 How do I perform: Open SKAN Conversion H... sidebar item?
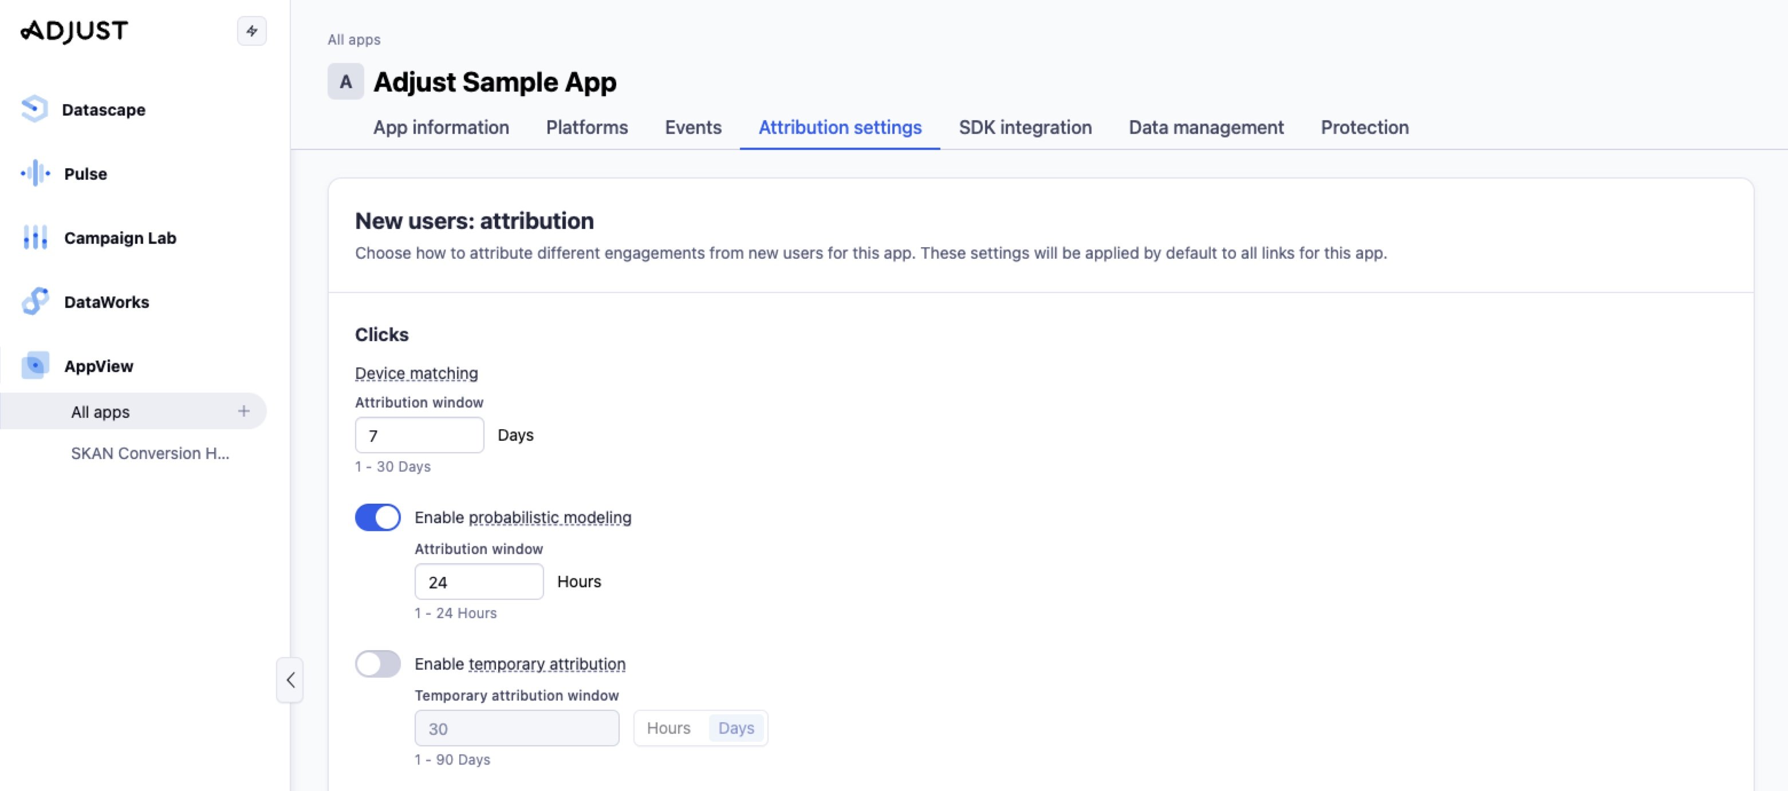point(150,453)
